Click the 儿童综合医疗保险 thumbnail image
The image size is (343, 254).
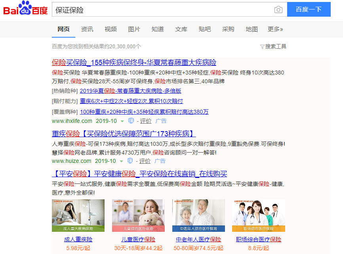(138, 216)
